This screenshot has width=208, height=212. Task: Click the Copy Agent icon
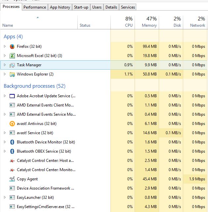pyautogui.click(x=12, y=179)
